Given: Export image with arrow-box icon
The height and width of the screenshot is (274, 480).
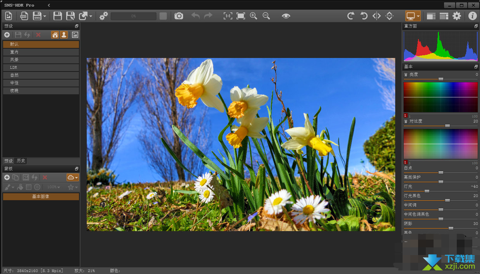Looking at the screenshot, I should (x=83, y=16).
